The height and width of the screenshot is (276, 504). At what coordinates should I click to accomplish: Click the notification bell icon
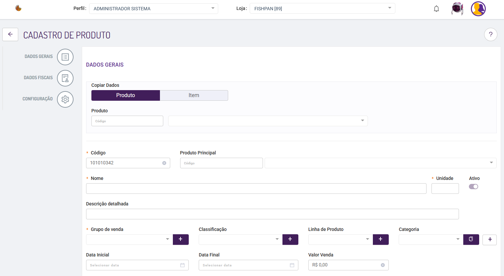[x=436, y=9]
